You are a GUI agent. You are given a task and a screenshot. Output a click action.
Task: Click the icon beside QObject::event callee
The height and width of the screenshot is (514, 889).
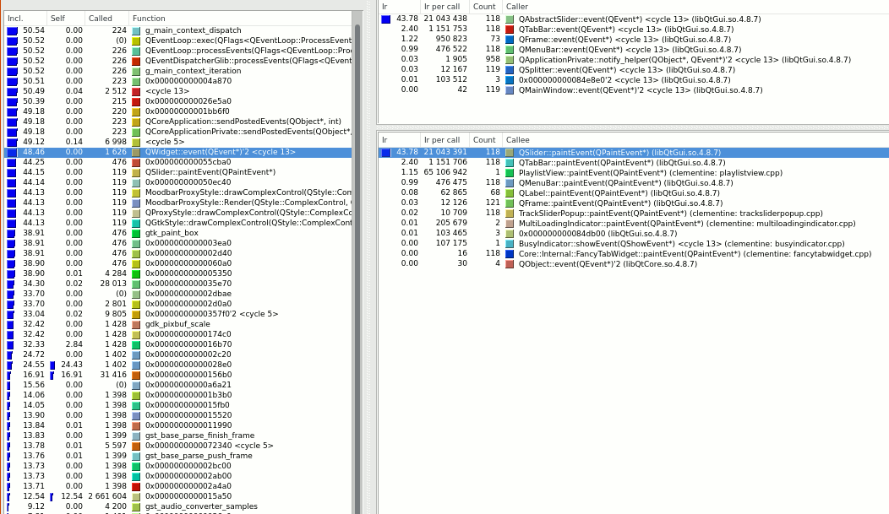pyautogui.click(x=510, y=264)
